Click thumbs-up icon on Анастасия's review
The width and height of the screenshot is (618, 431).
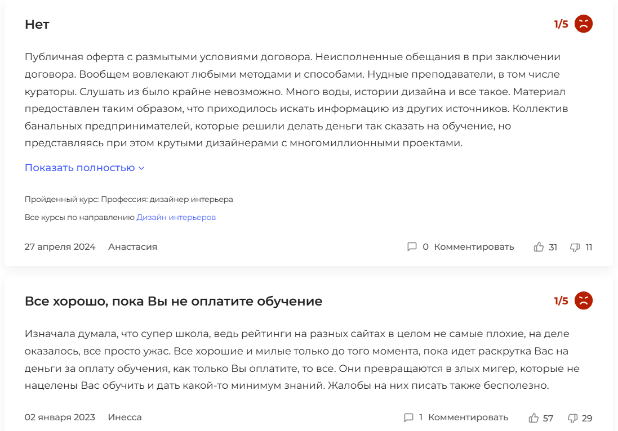(539, 247)
